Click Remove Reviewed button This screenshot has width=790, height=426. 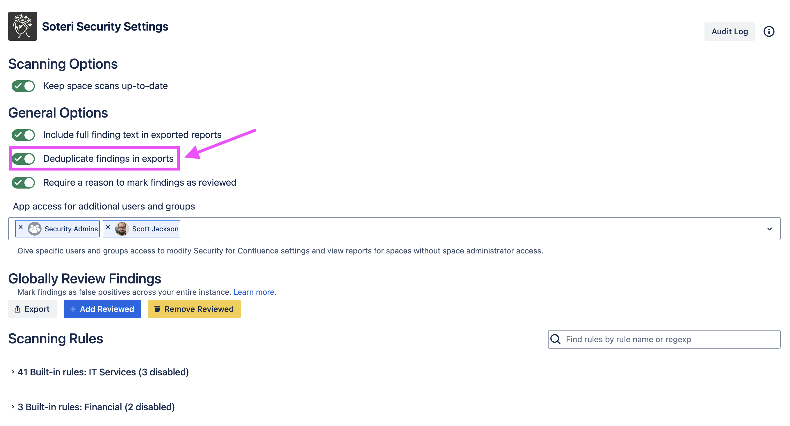[194, 309]
